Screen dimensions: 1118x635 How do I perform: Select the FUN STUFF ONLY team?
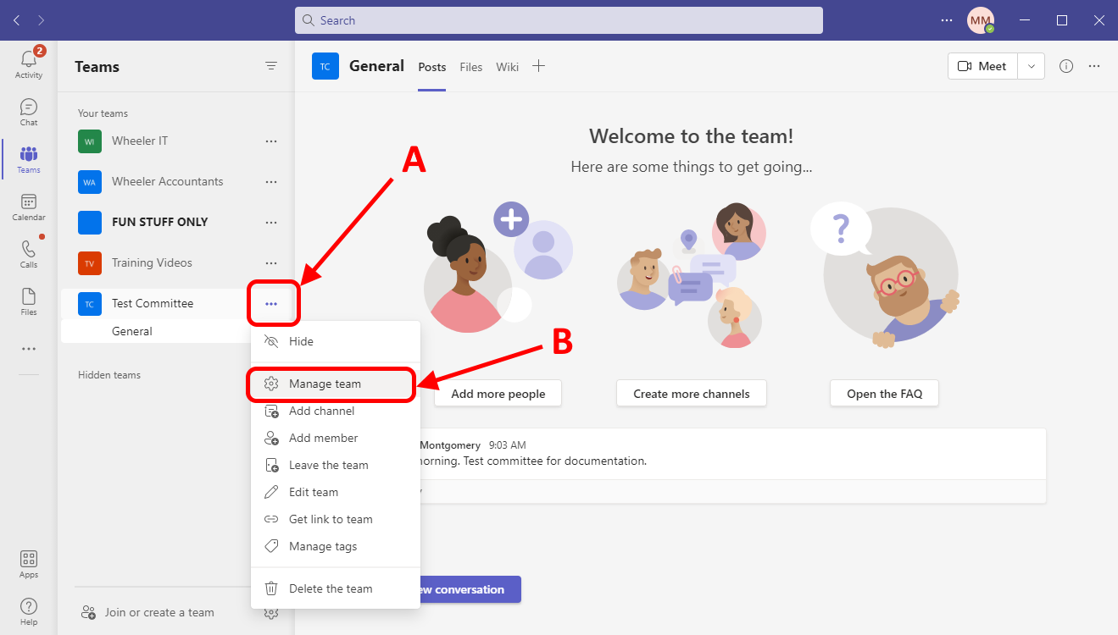point(161,223)
